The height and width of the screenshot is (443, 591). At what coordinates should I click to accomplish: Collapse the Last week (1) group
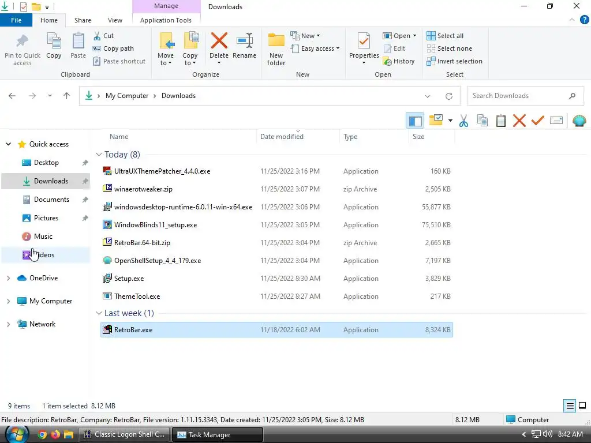pyautogui.click(x=99, y=313)
